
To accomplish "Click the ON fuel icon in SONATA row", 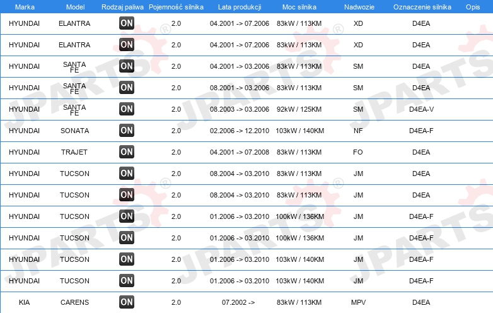I will click(127, 131).
